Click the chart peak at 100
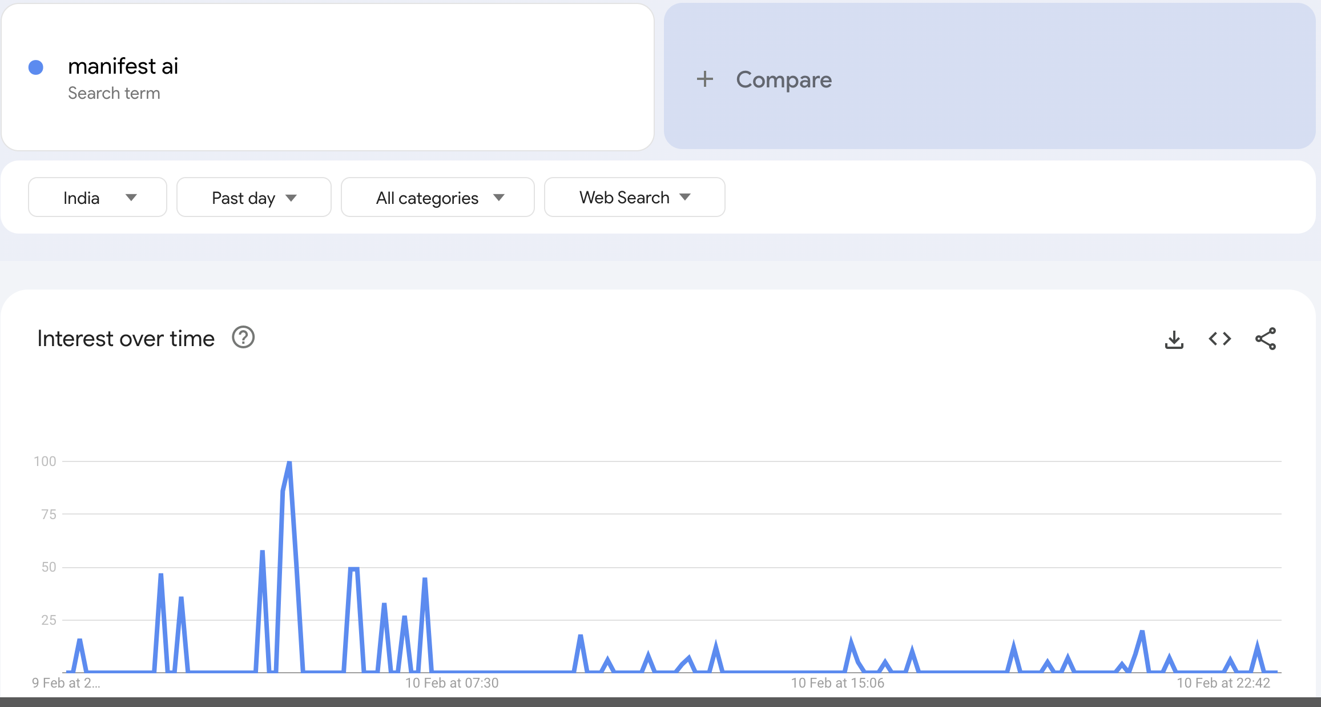The width and height of the screenshot is (1321, 707). click(289, 462)
